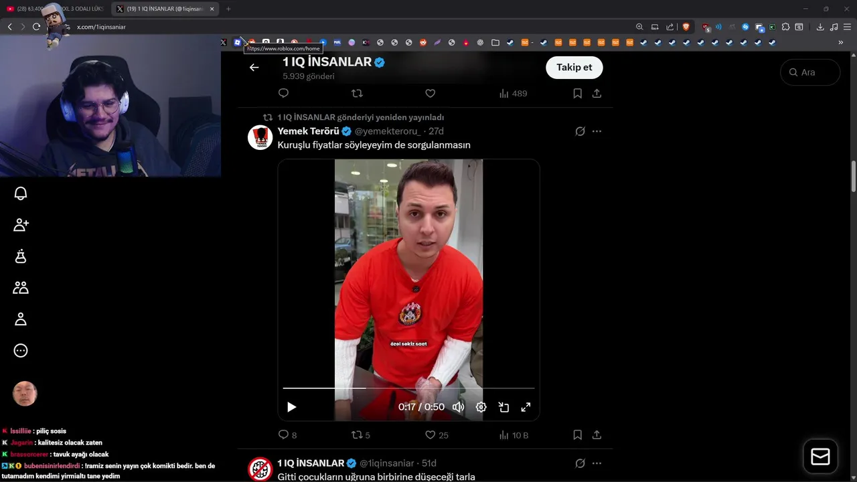Click the page vertical scrollbar thumb
857x482 pixels.
[x=853, y=176]
